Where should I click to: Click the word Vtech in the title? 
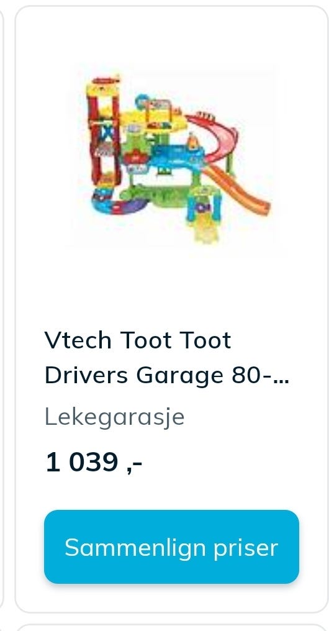pos(78,340)
